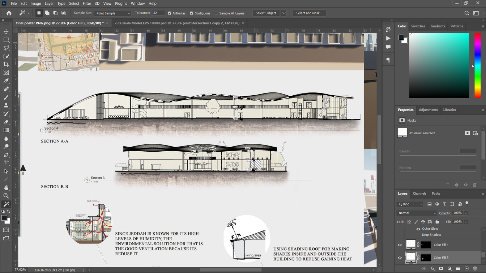Uncheck the Contiguous option
Viewport: 486px width, 273px height.
point(192,13)
